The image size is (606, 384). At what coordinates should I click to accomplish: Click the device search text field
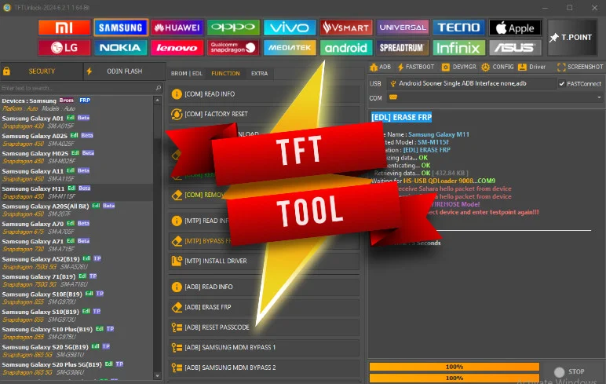[82, 88]
